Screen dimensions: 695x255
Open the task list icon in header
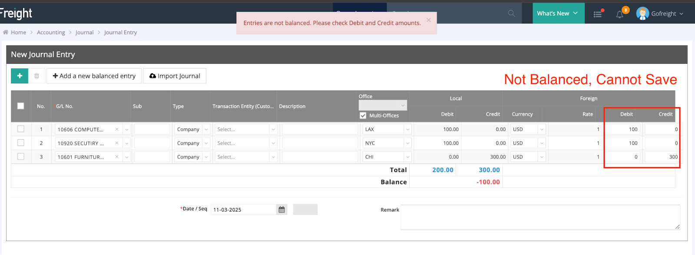click(598, 14)
